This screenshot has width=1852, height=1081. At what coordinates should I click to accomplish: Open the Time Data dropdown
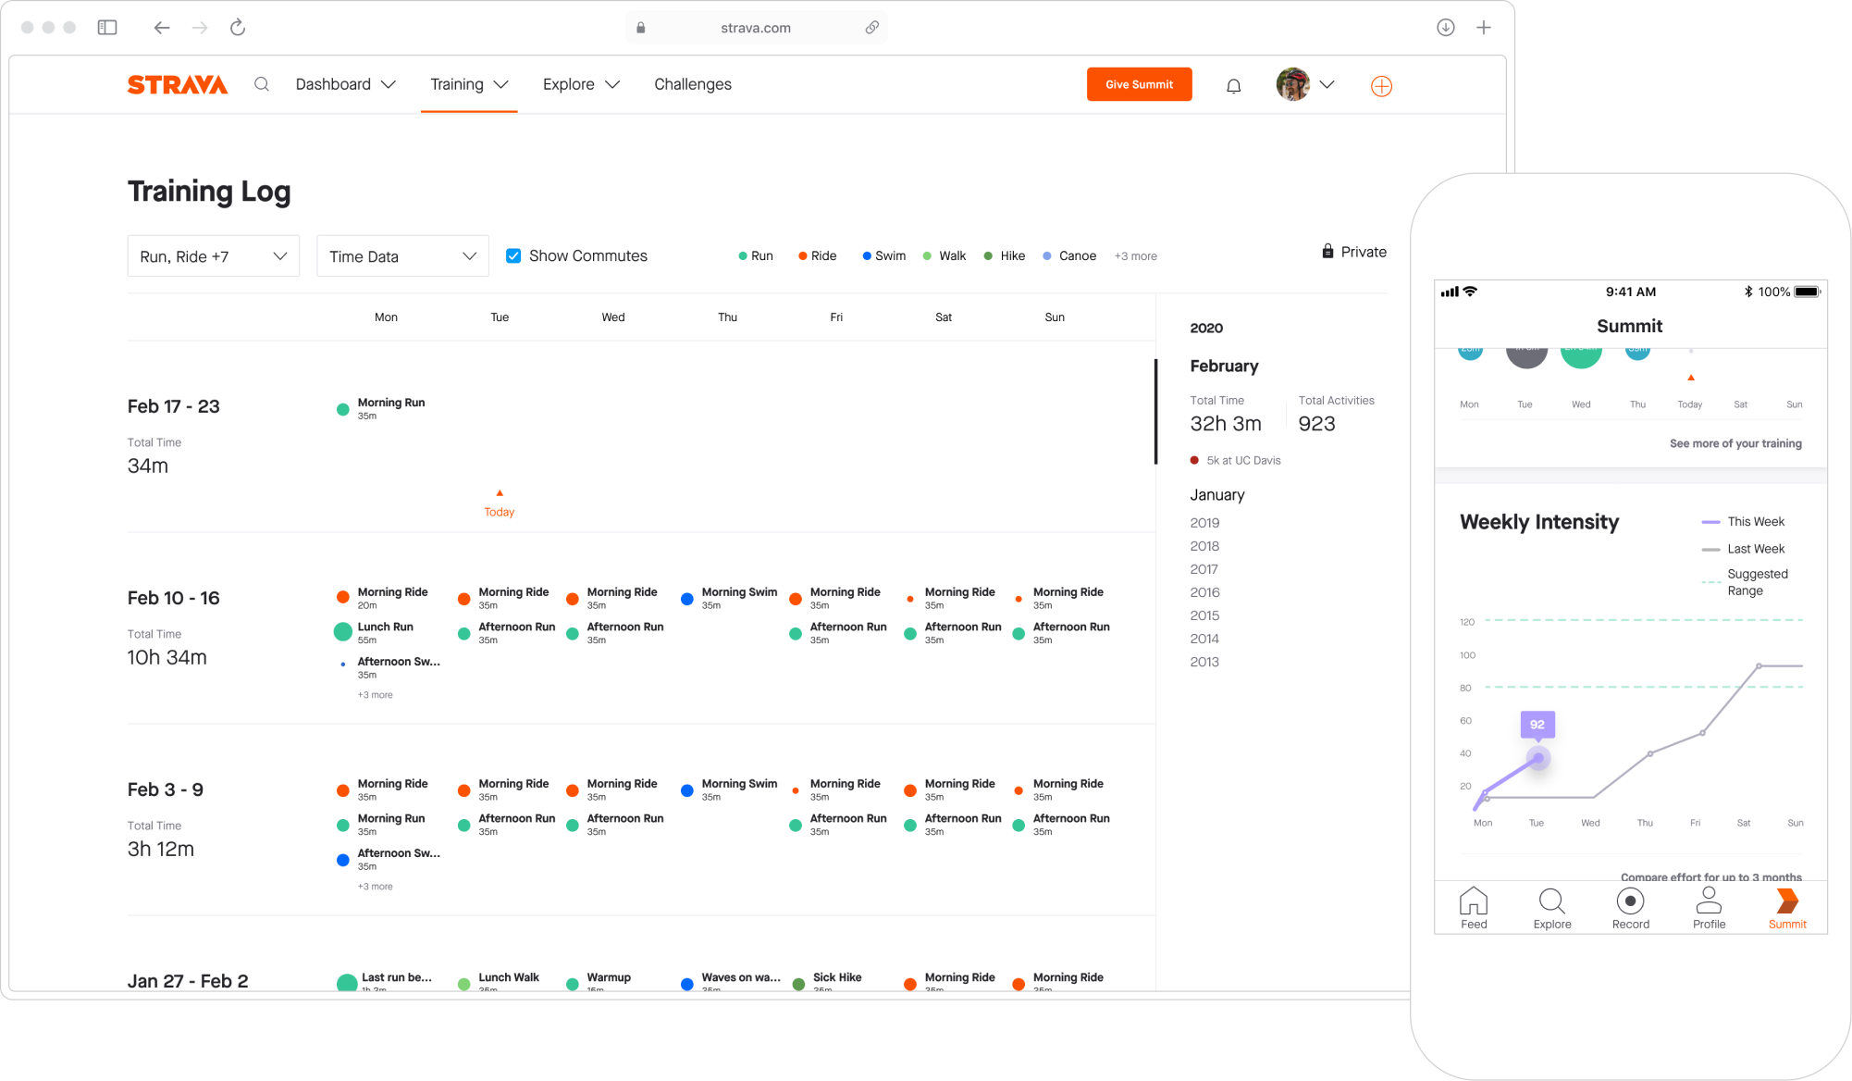point(402,256)
